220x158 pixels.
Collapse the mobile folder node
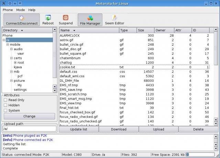click(x=8, y=45)
